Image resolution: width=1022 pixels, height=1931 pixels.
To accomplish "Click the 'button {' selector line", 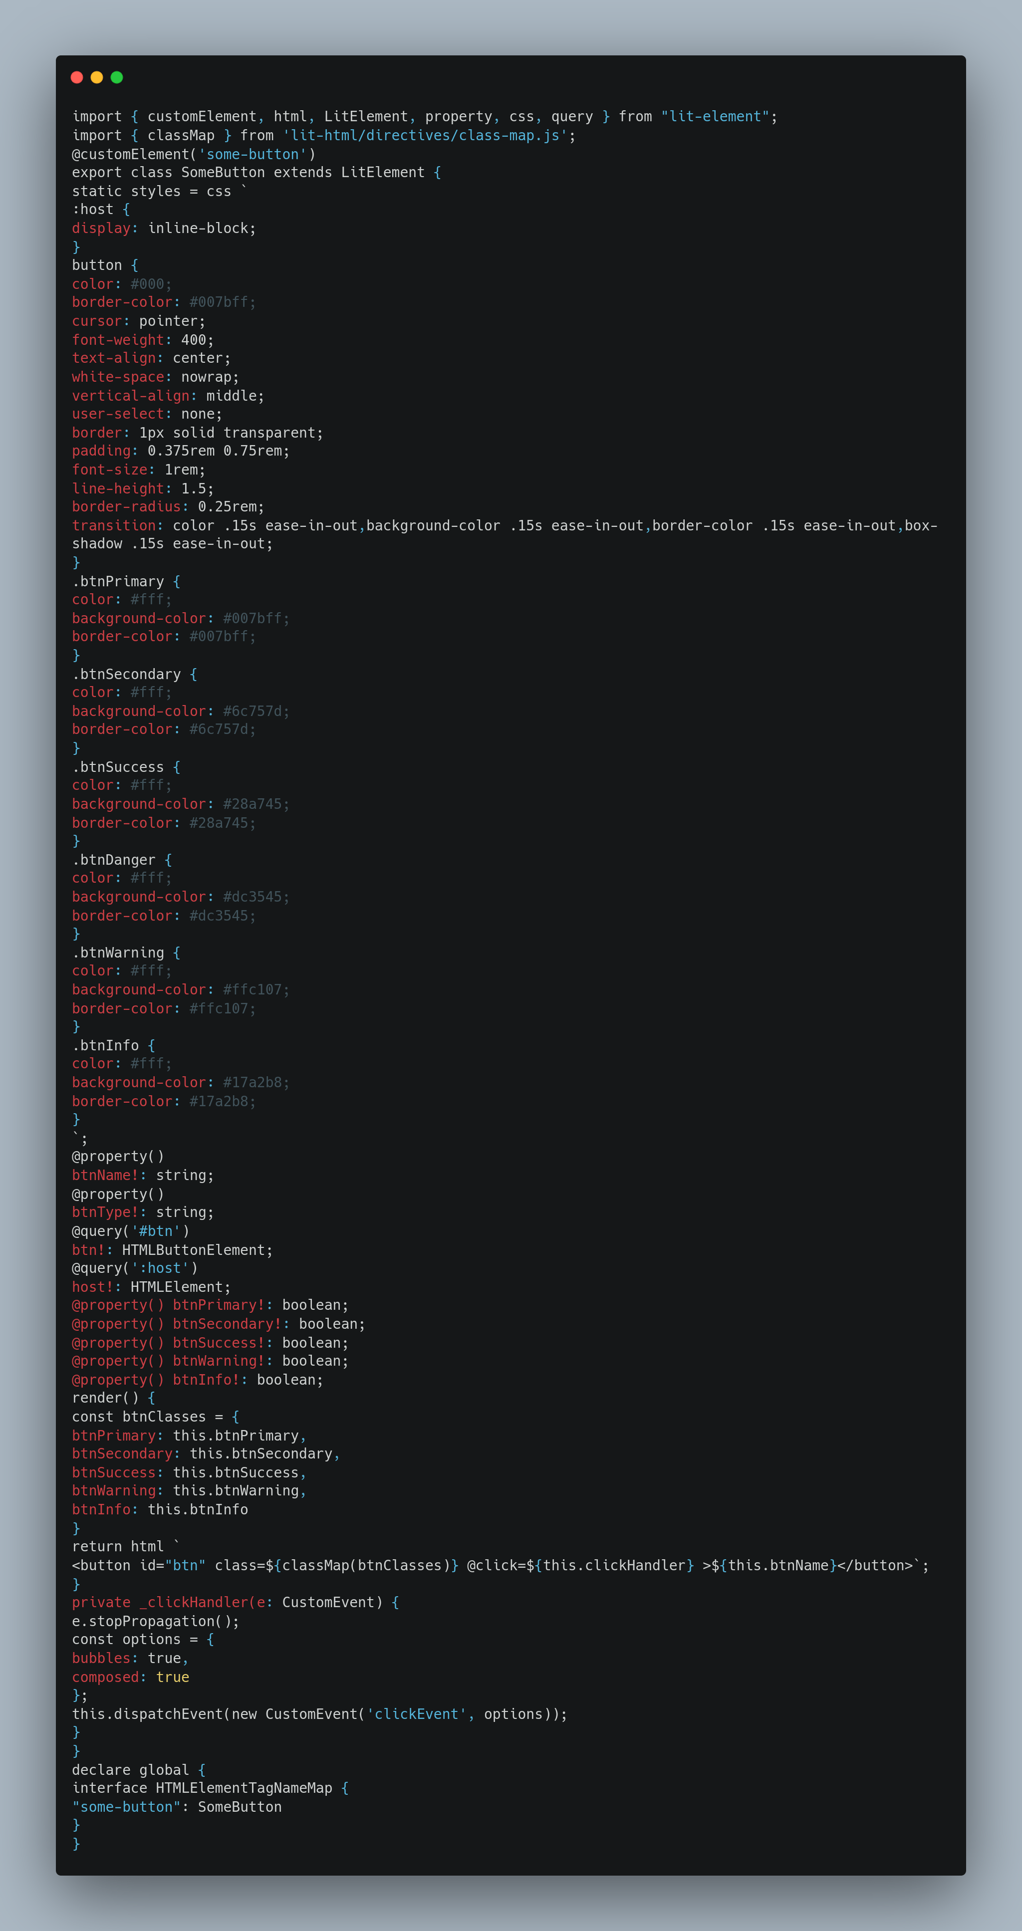I will pyautogui.click(x=105, y=265).
